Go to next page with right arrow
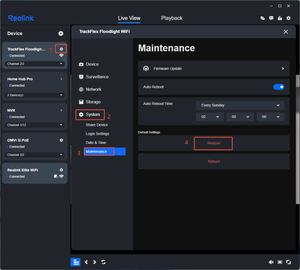 95,262
